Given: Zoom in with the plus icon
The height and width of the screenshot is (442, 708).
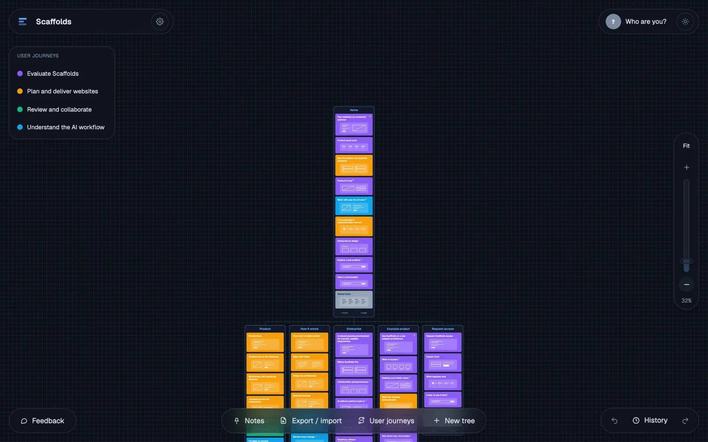Looking at the screenshot, I should tap(686, 167).
